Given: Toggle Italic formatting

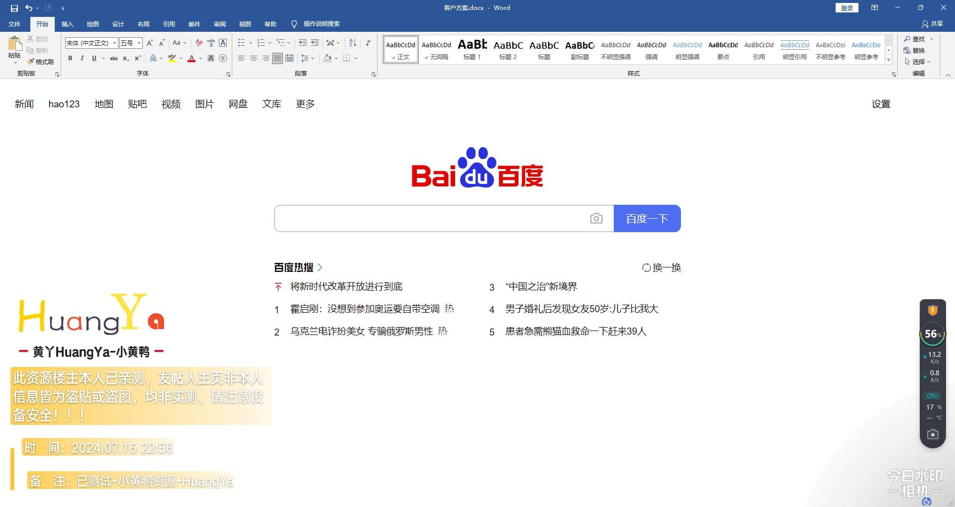Looking at the screenshot, I should click(82, 58).
